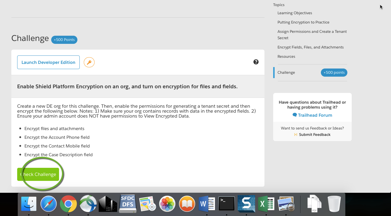Click 'Want to send us Feedback or Ideas?' text

pyautogui.click(x=312, y=128)
